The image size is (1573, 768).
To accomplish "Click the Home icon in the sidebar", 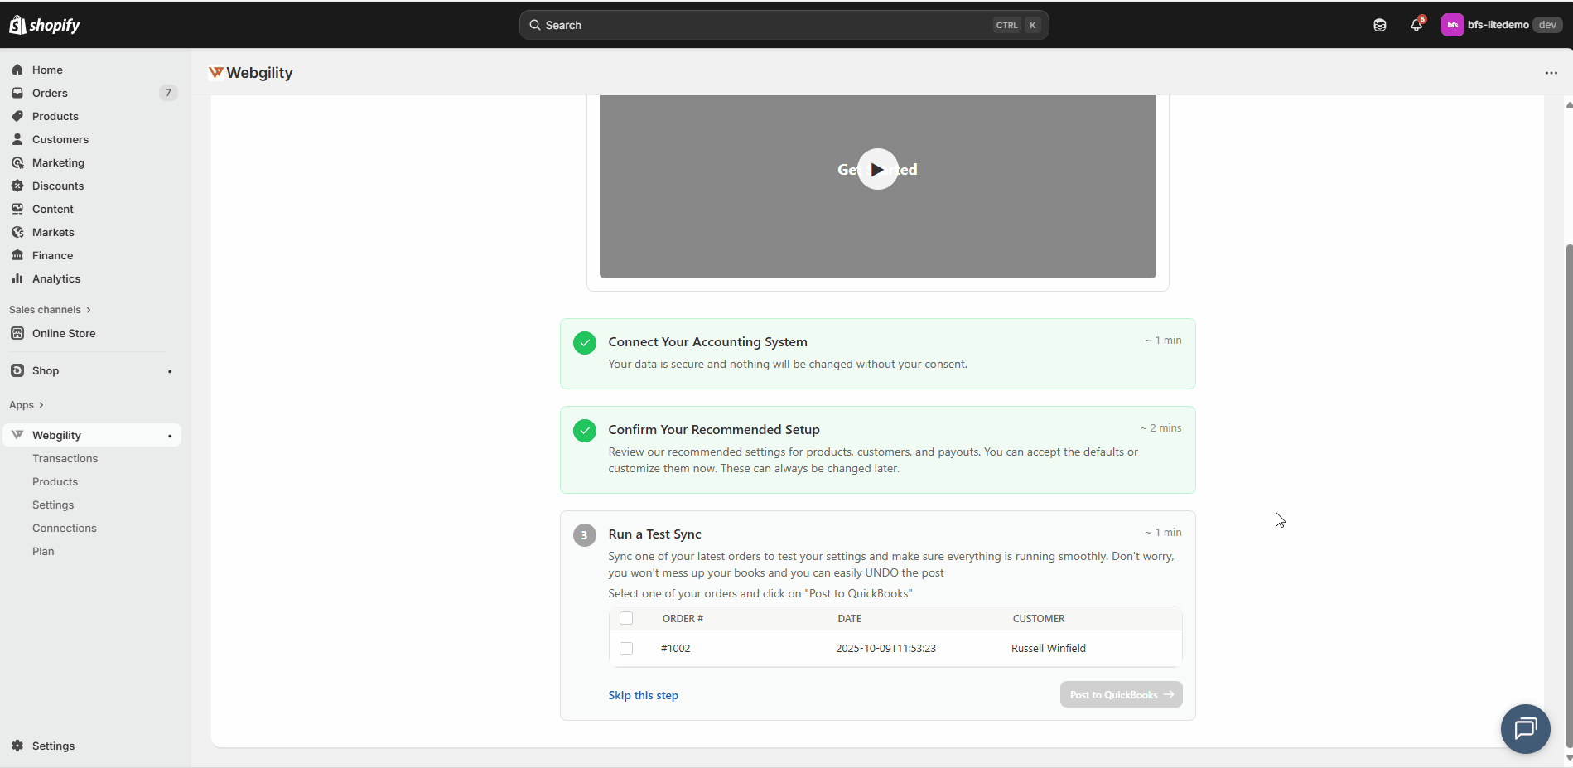I will (17, 70).
